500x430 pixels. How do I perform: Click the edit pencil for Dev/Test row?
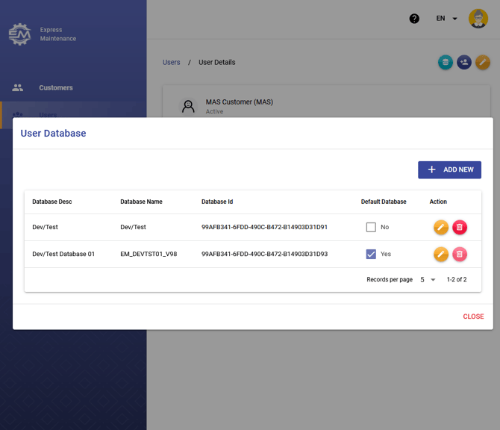click(x=441, y=227)
